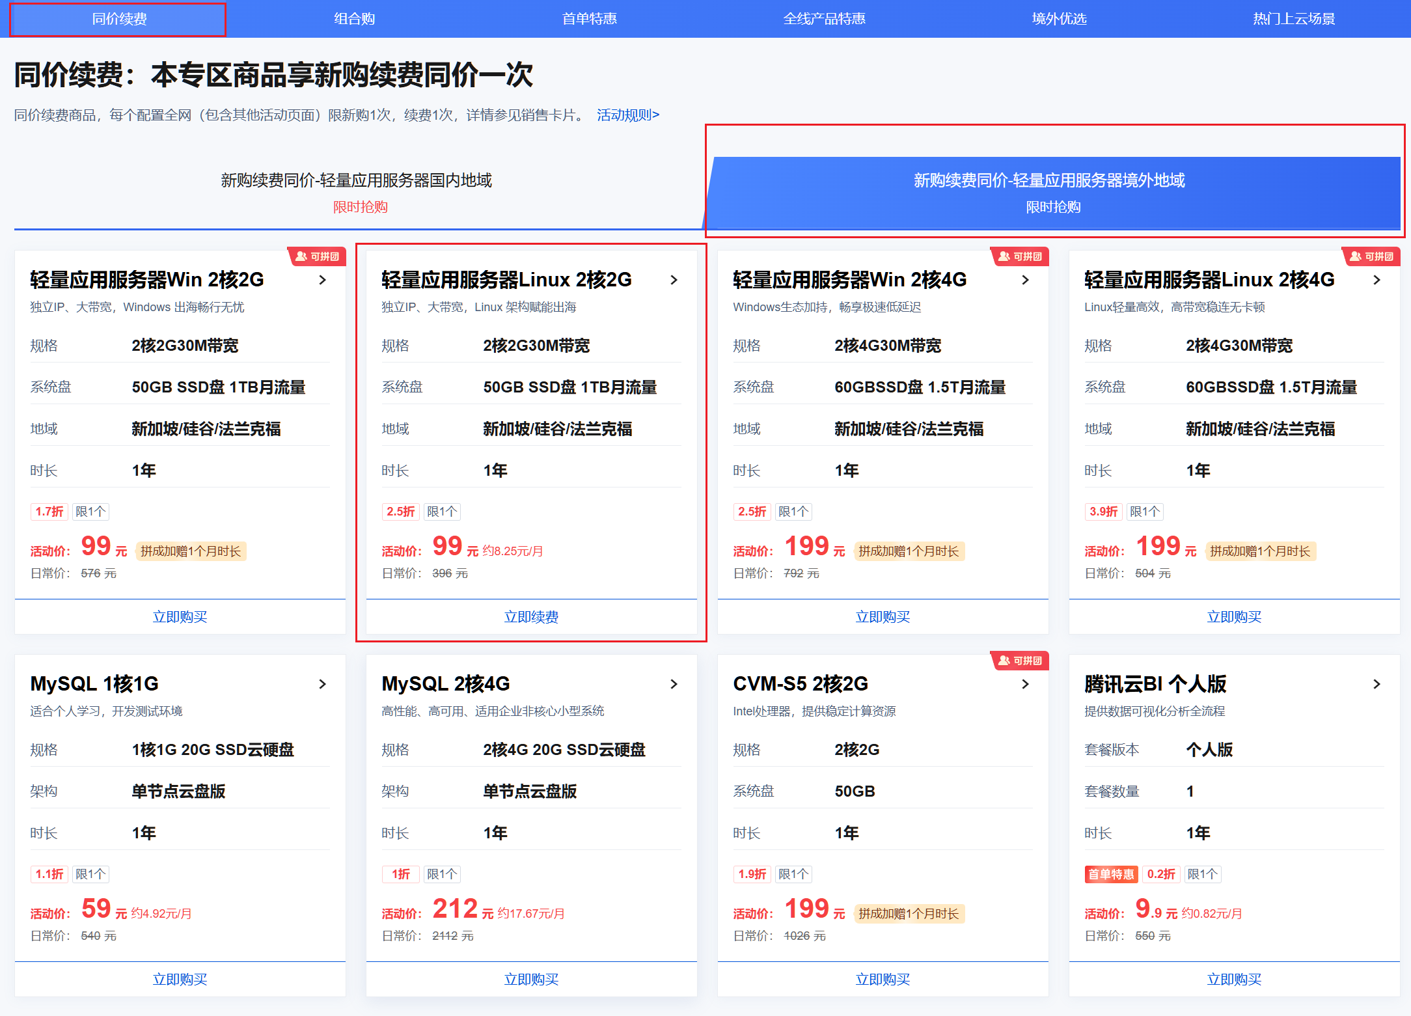Viewport: 1411px width, 1016px height.
Task: Open the 轻量应用服务器Linux 2核4G title
Action: (x=1209, y=280)
